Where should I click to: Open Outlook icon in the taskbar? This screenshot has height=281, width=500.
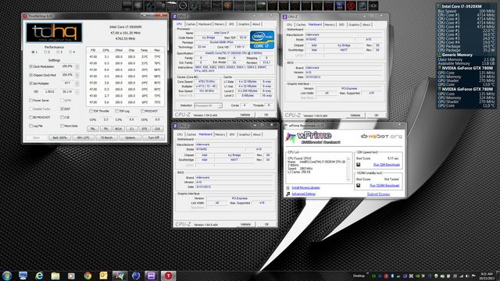[104, 276]
